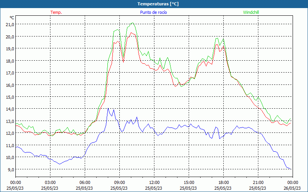Click the green Windchill legend label

(251, 12)
